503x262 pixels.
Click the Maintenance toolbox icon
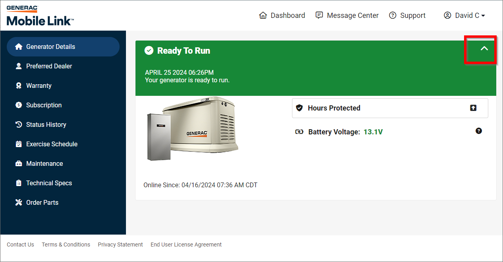19,163
